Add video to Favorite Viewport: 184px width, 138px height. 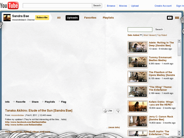[x=19, y=102]
